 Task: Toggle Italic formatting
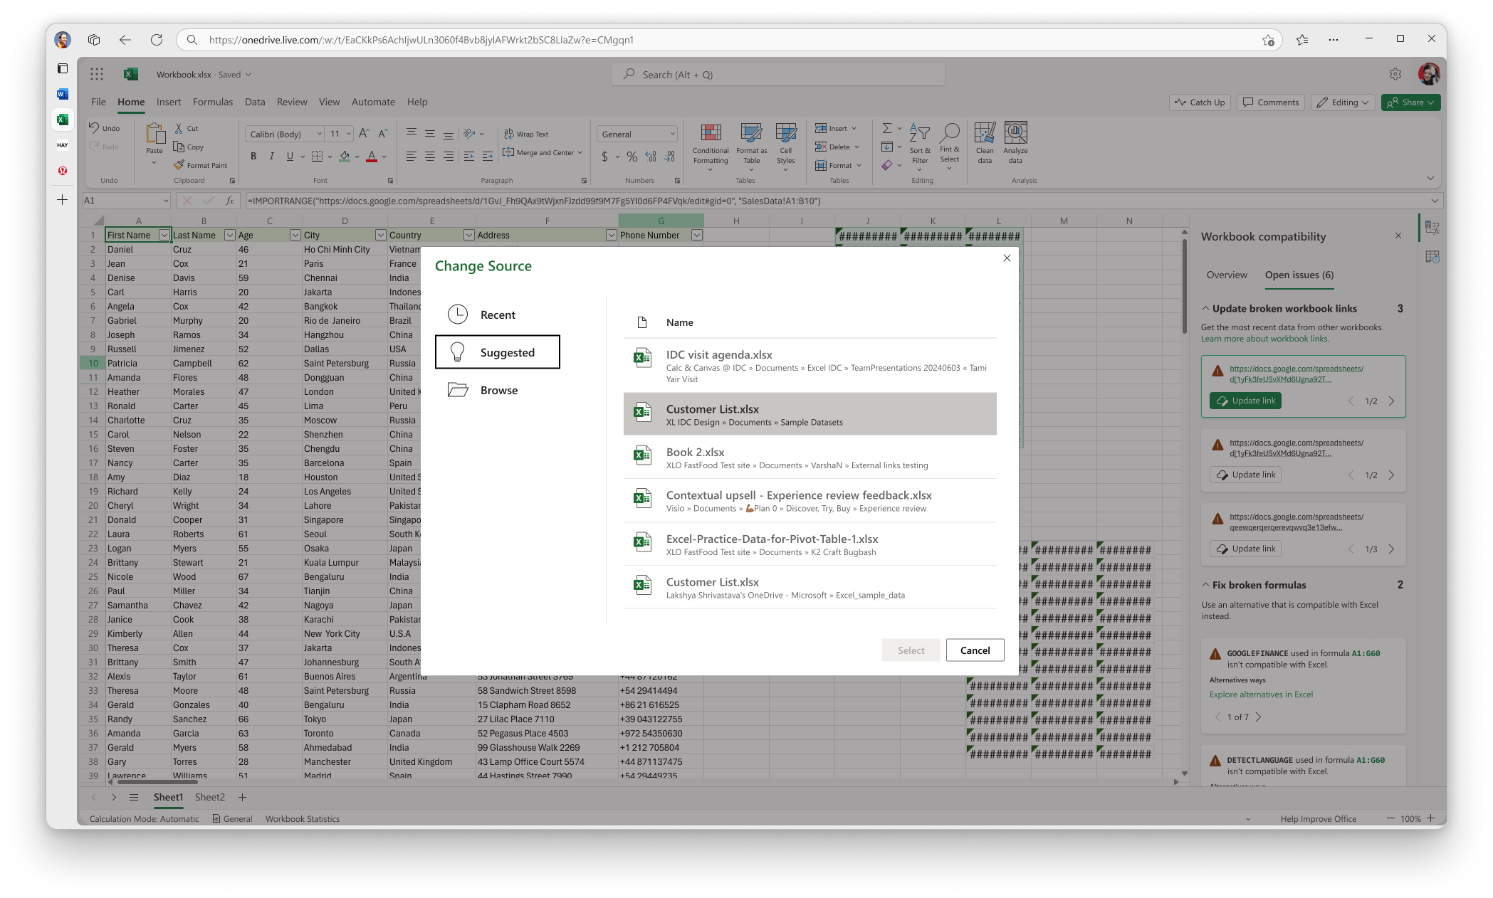(271, 156)
